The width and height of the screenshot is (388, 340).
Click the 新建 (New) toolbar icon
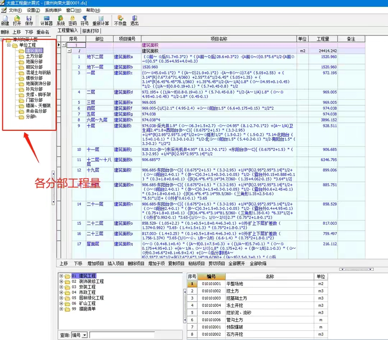(5, 18)
